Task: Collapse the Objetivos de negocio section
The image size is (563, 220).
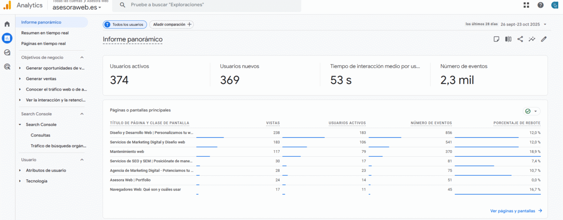Action: 82,57
